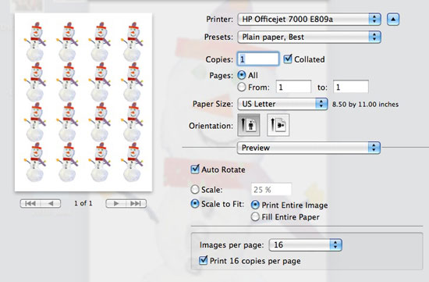The height and width of the screenshot is (282, 429).
Task: Disable the Auto Rotate checkbox
Action: click(x=195, y=169)
